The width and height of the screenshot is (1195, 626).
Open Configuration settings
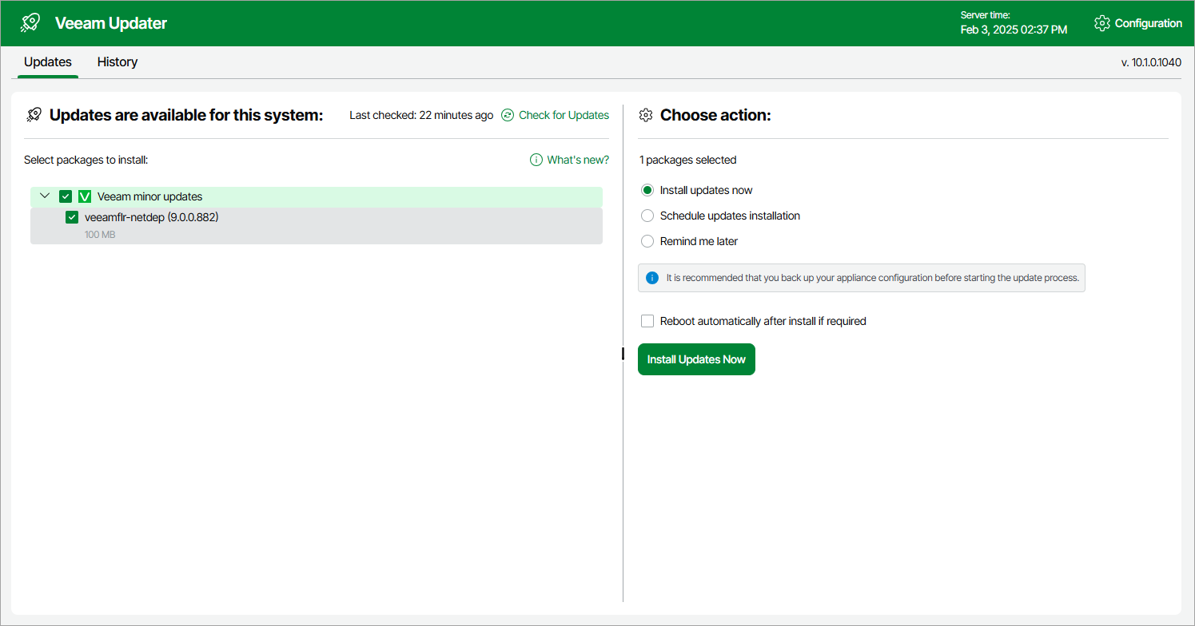pos(1148,23)
